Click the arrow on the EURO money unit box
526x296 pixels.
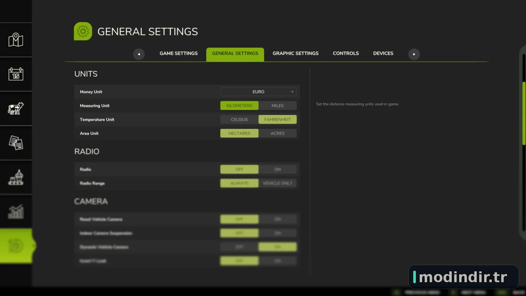pos(292,92)
